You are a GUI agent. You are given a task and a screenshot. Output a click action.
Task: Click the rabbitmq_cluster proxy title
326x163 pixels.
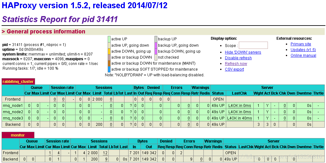point(18,81)
